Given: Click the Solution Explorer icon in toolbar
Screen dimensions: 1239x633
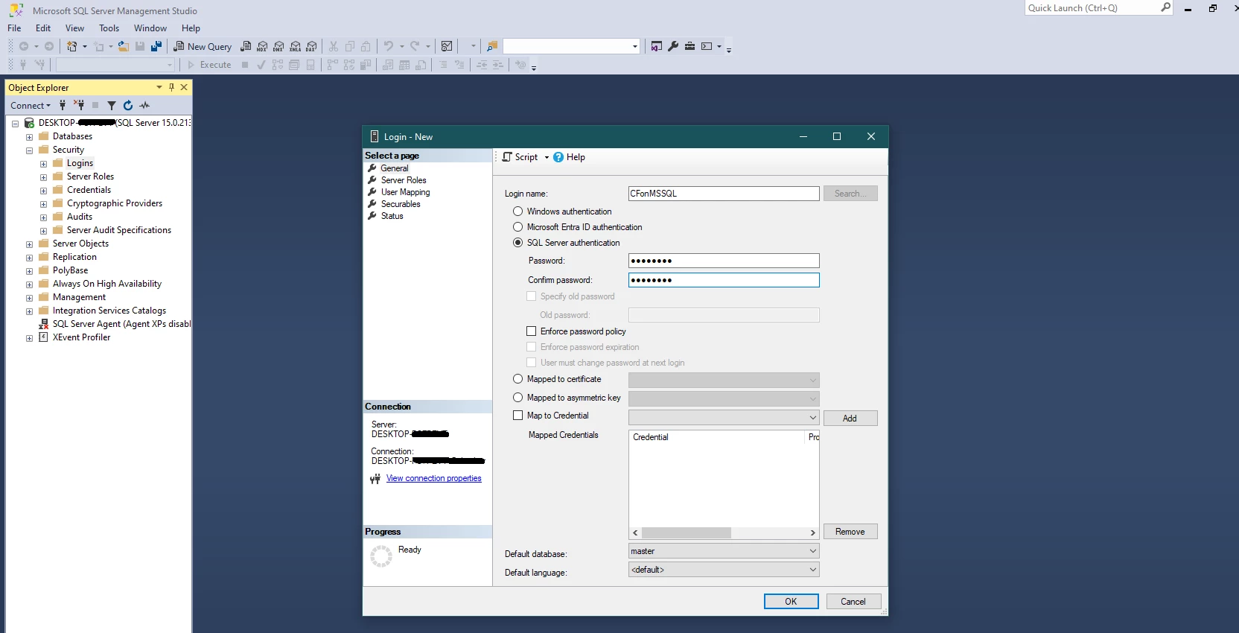Looking at the screenshot, I should (656, 46).
